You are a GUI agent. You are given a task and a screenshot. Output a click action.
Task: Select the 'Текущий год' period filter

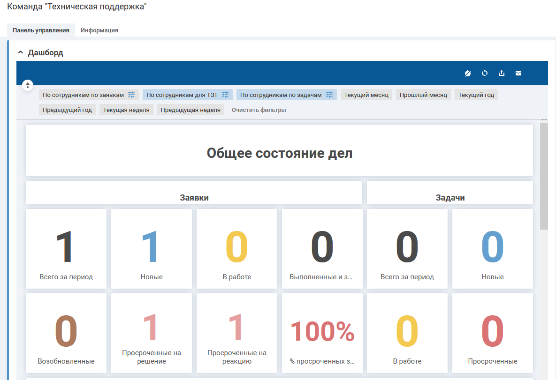point(476,95)
